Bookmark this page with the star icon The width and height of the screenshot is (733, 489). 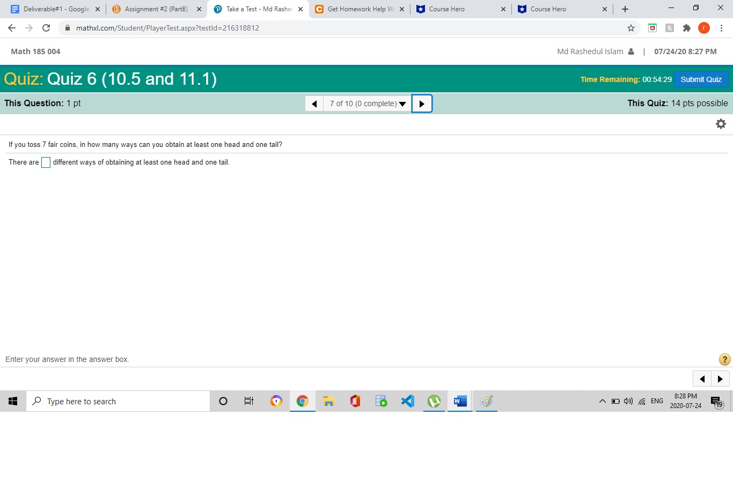631,28
